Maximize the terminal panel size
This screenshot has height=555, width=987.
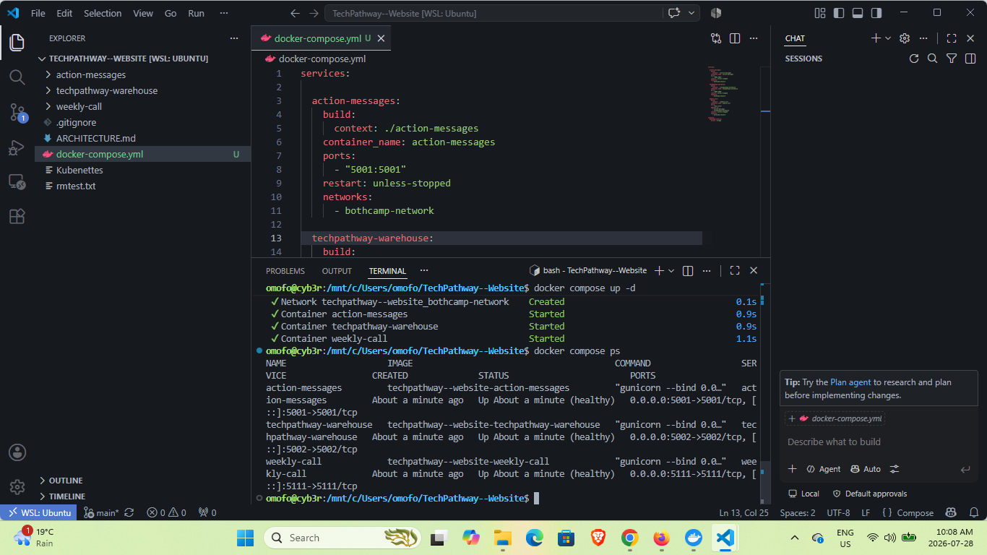(735, 270)
